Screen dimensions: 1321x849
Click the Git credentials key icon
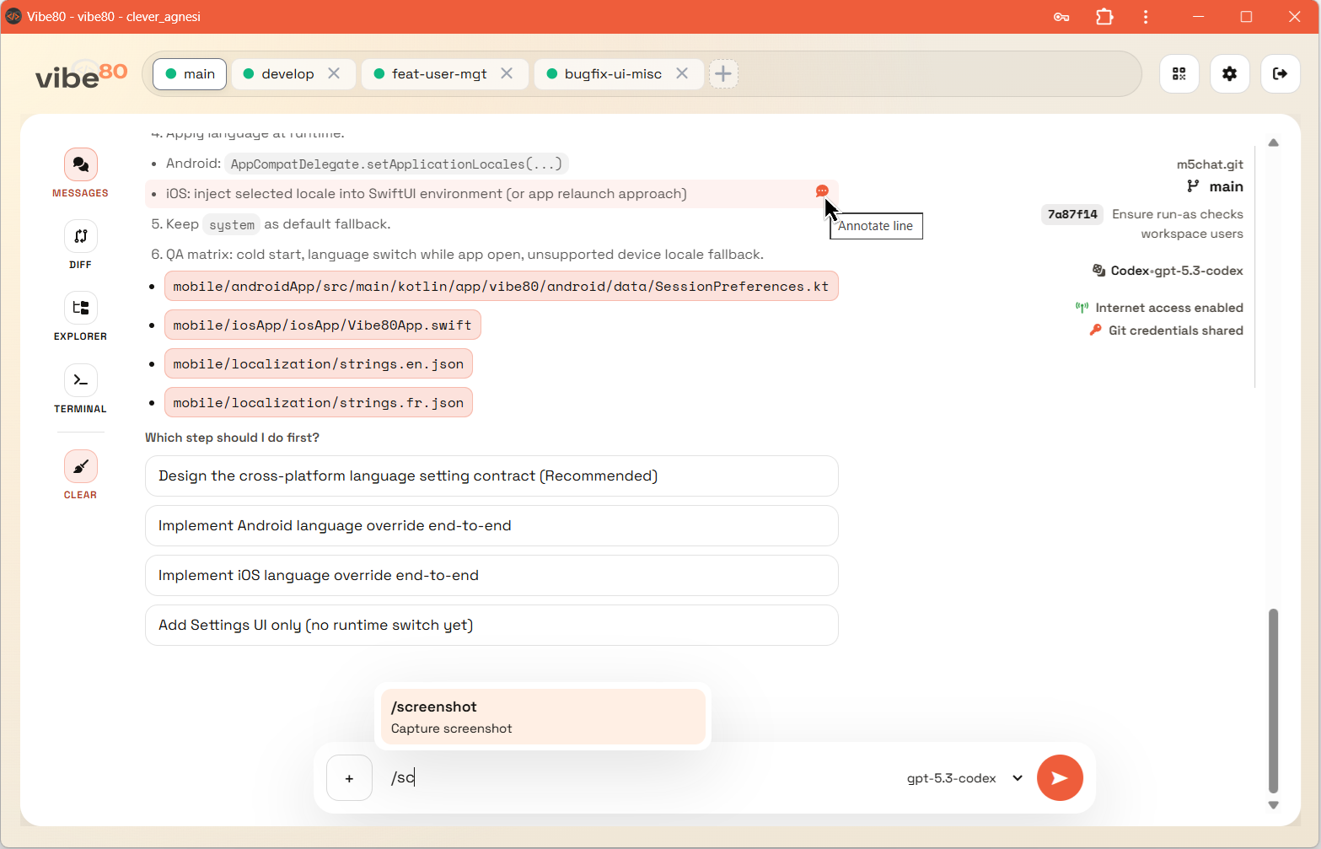1096,330
